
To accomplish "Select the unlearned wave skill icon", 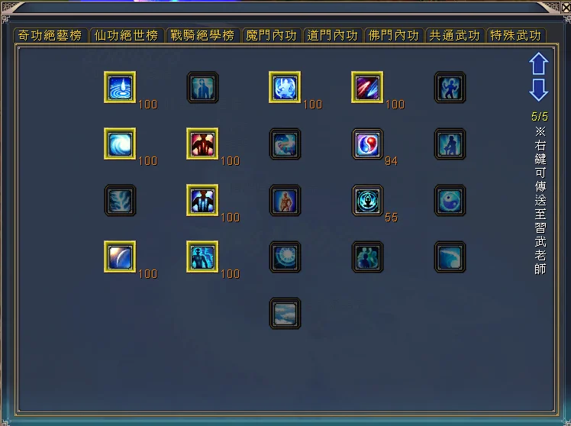I will click(x=450, y=257).
